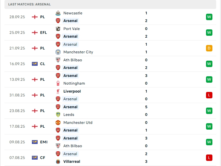Viewport: 221px width, 166px height.
Task: Click the Port Vale club crest
Action: coord(58,29)
